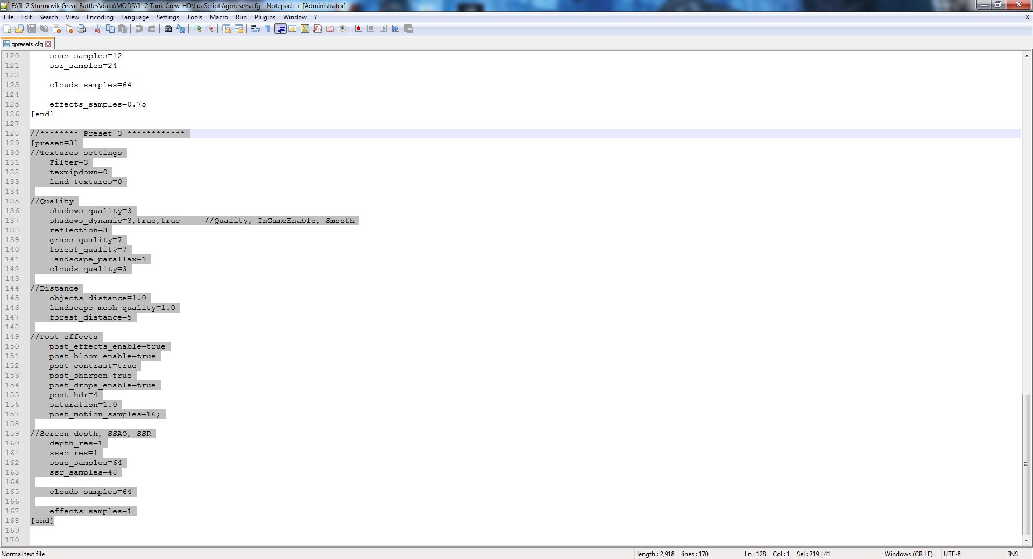
Task: Click the Zoom In magnifier icon
Action: click(x=197, y=29)
